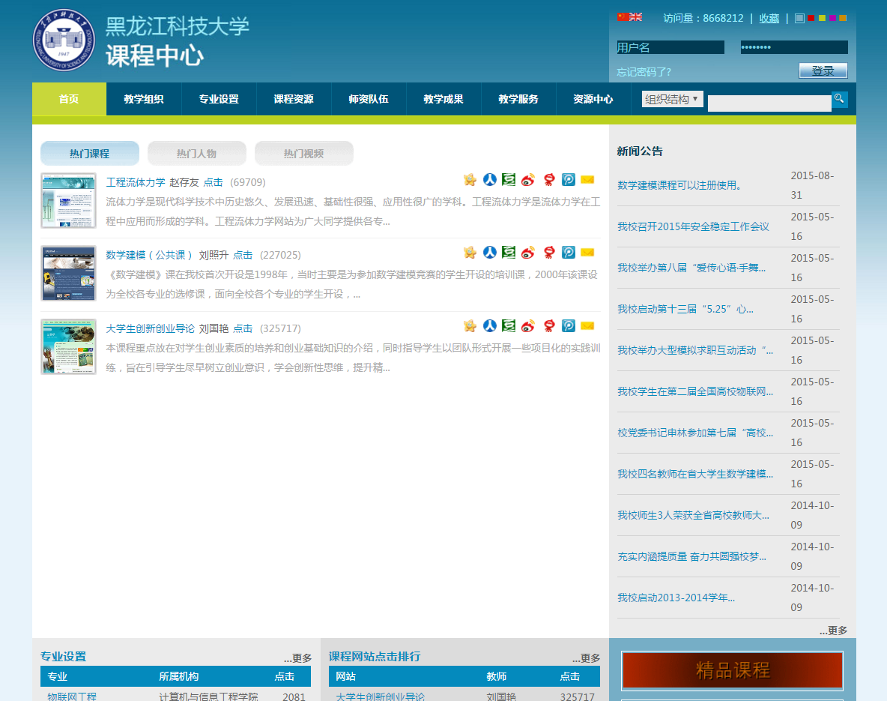The image size is (887, 701).
Task: Switch to the 热门视频 tab
Action: (x=303, y=154)
